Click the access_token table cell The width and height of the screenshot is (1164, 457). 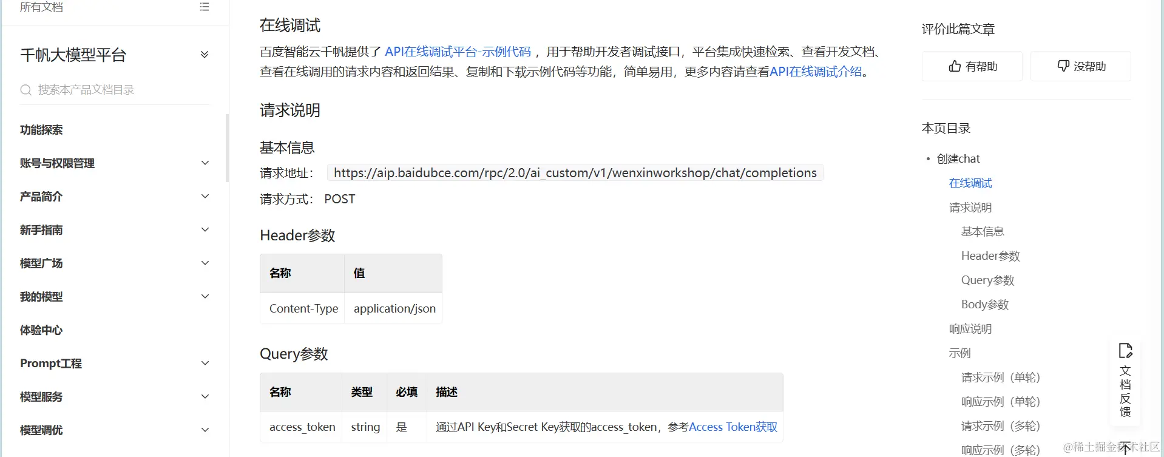coord(302,427)
